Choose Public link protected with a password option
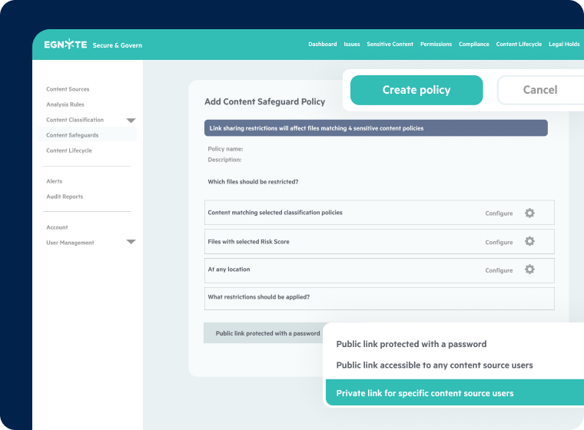This screenshot has width=584, height=430. tap(411, 344)
